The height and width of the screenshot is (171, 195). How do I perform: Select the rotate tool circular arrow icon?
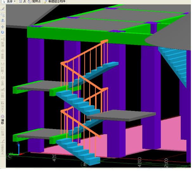tap(3, 32)
